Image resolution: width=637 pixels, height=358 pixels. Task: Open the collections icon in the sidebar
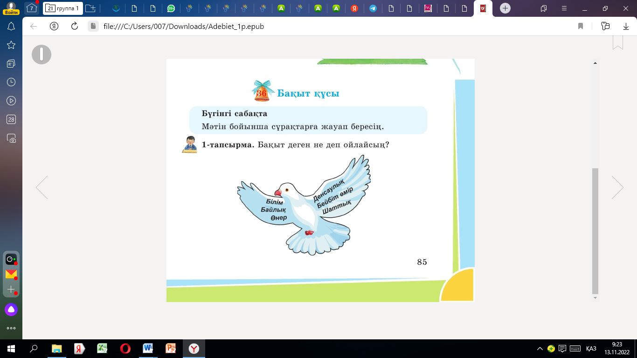[x=11, y=63]
